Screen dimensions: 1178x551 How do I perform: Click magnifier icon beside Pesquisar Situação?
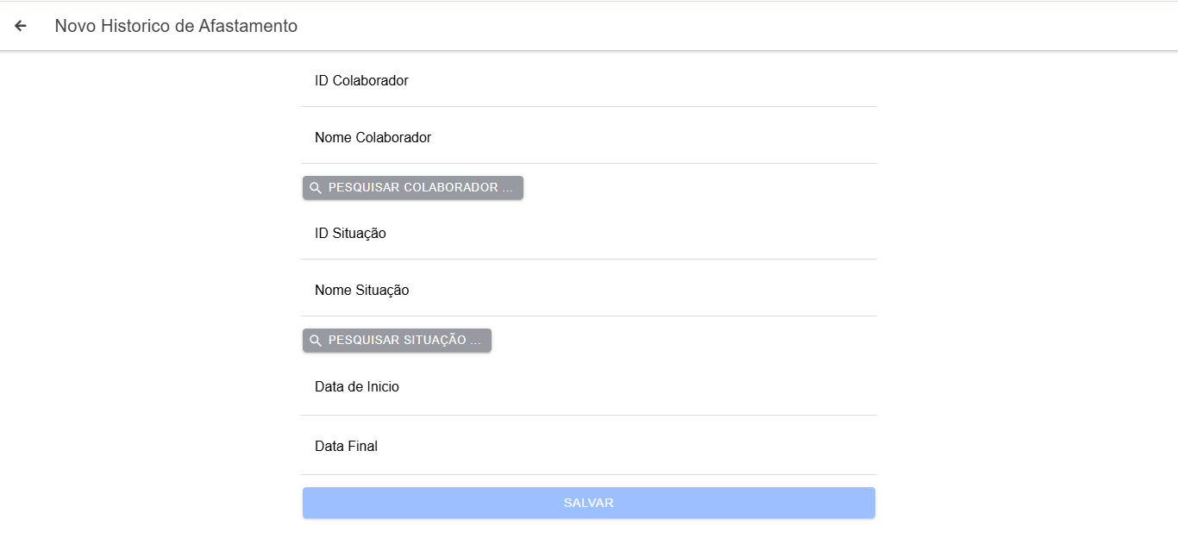pos(316,341)
